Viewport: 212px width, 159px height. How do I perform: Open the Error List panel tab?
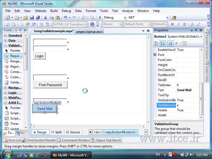point(12,140)
